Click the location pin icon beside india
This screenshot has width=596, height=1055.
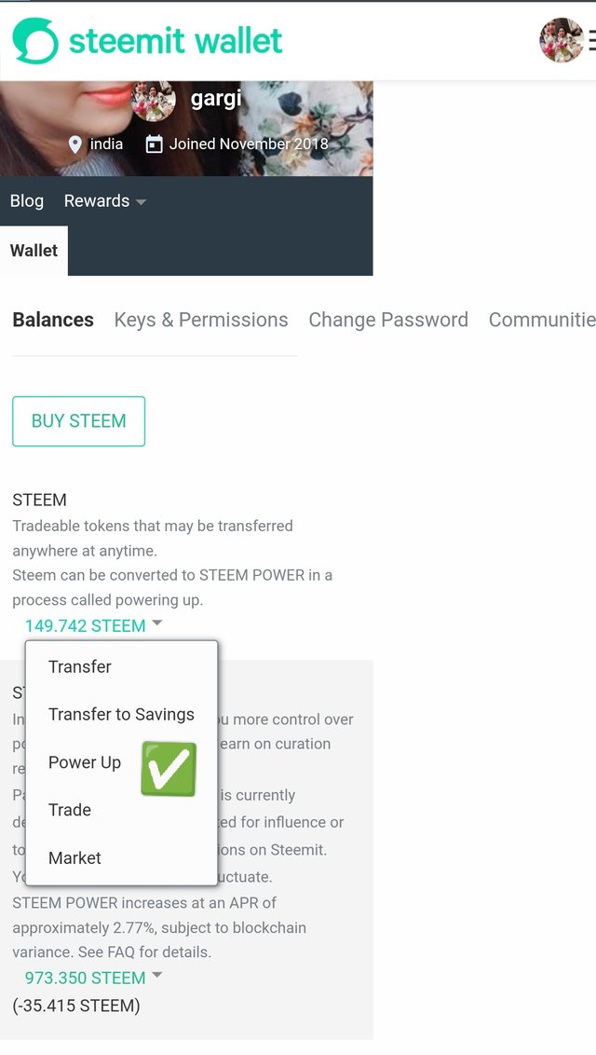pyautogui.click(x=75, y=144)
